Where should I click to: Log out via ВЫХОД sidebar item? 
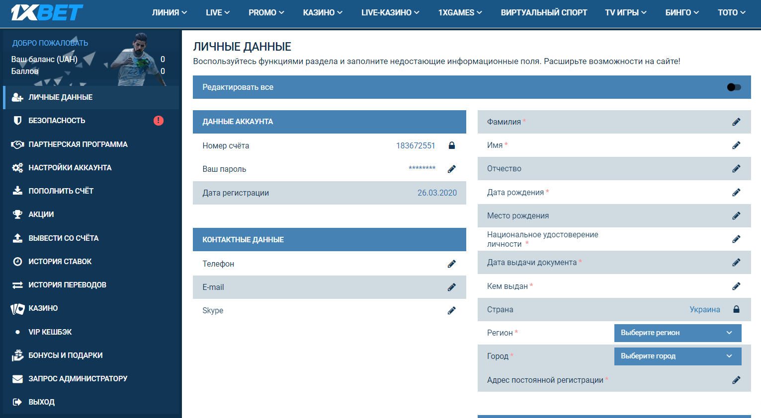[41, 402]
